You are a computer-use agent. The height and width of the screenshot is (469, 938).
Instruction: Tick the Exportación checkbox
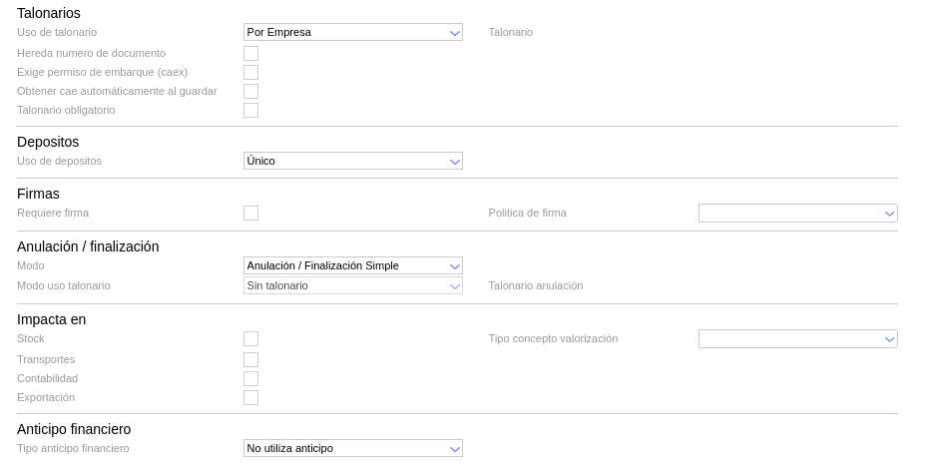[250, 397]
